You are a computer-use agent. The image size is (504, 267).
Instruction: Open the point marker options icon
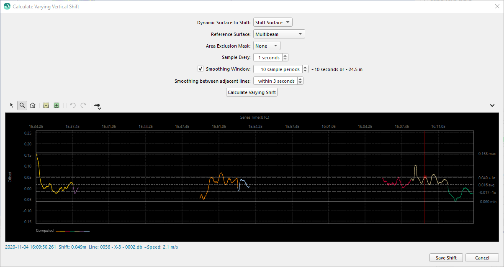coord(97,106)
